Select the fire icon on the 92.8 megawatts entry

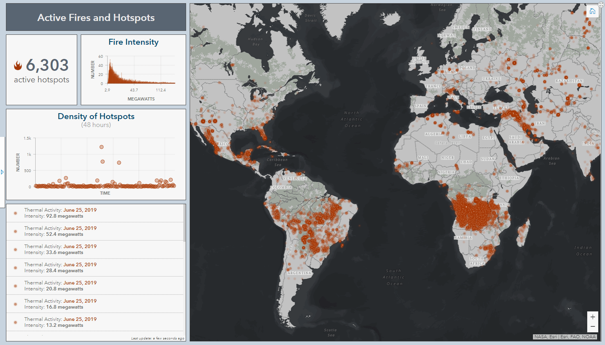pyautogui.click(x=15, y=213)
